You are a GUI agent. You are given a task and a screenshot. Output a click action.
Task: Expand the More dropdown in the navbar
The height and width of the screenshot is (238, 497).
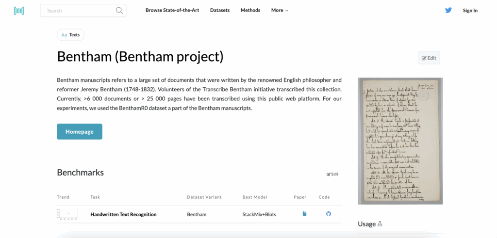click(x=280, y=10)
